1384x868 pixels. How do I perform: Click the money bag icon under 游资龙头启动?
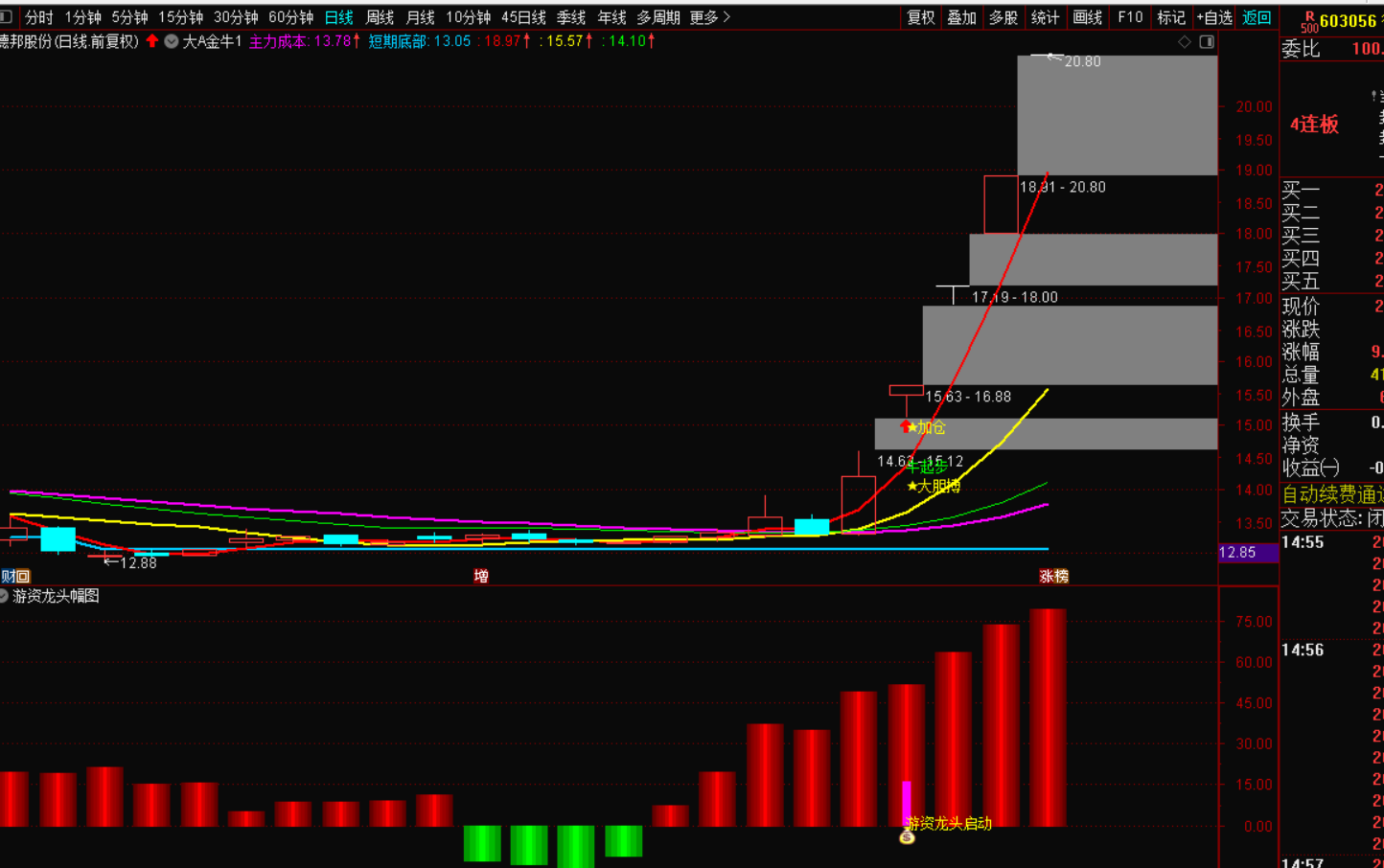click(907, 838)
